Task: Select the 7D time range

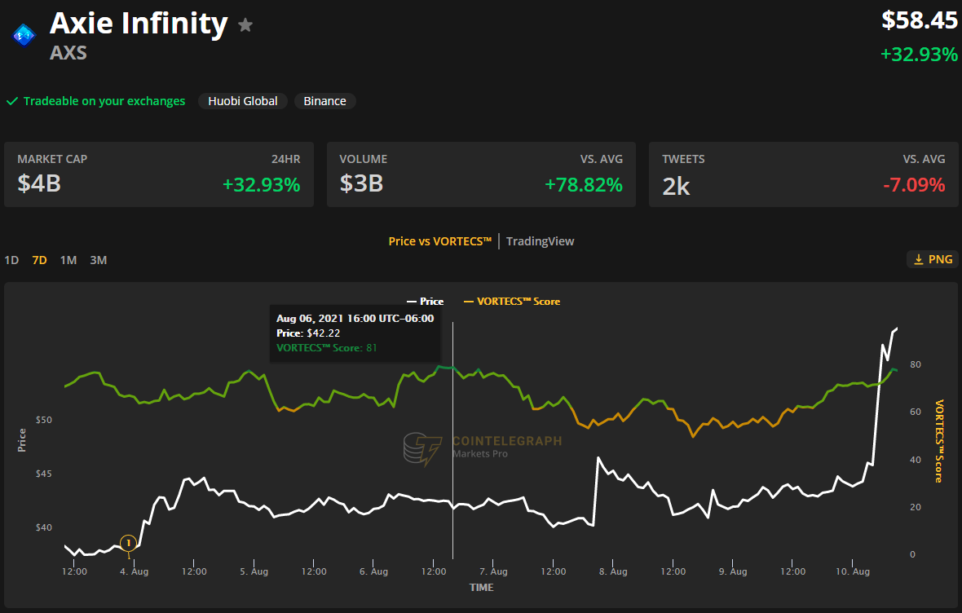Action: [39, 260]
